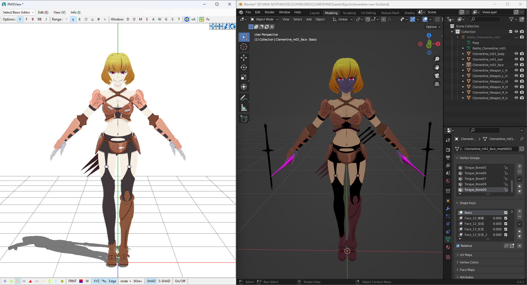Click red triangle icon in PMXView bottom bar
The image size is (527, 285).
30,281
